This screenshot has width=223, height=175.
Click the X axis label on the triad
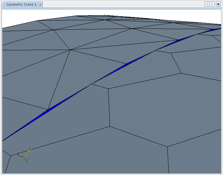[x=19, y=154]
